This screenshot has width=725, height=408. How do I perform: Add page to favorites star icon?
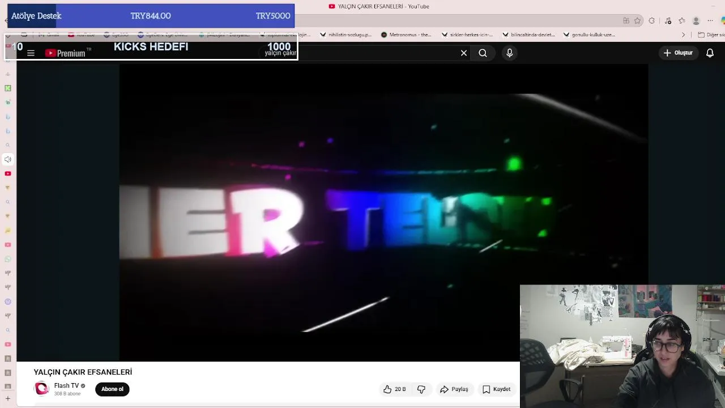pyautogui.click(x=637, y=21)
